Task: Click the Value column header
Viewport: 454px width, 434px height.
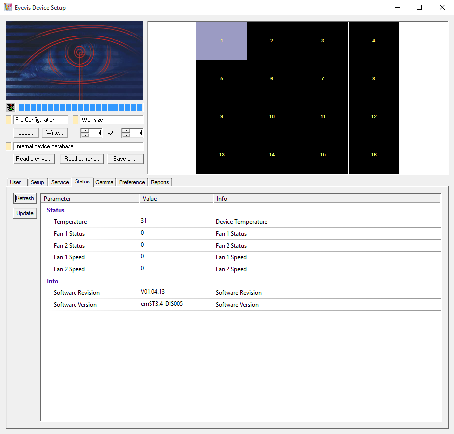Action: pos(176,198)
